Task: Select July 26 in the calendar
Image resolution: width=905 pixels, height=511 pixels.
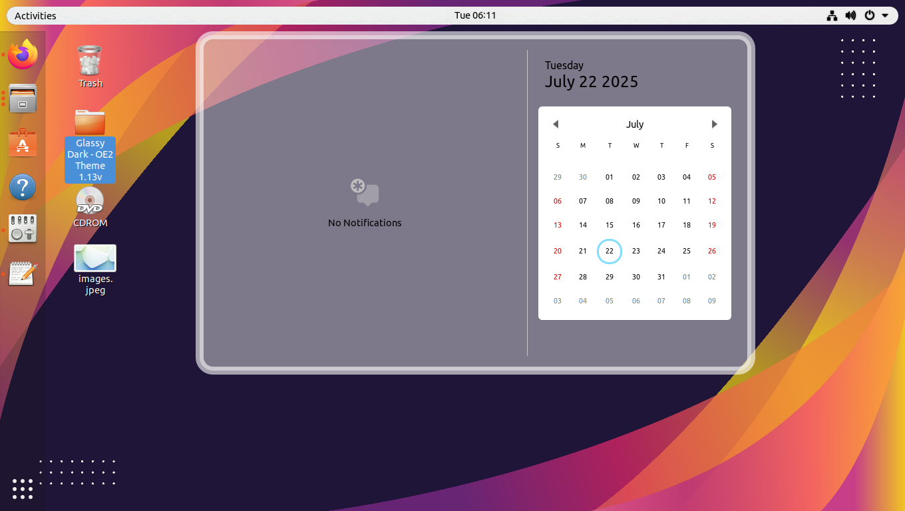Action: tap(712, 252)
